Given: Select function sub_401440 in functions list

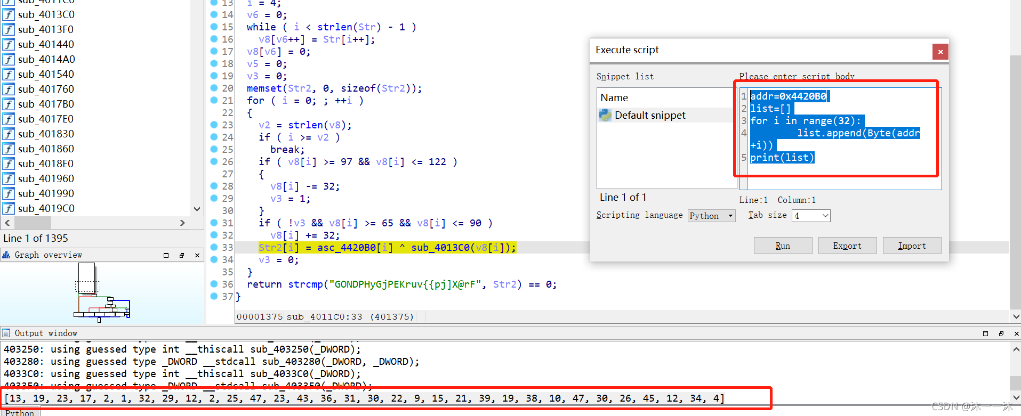Looking at the screenshot, I should coord(46,44).
